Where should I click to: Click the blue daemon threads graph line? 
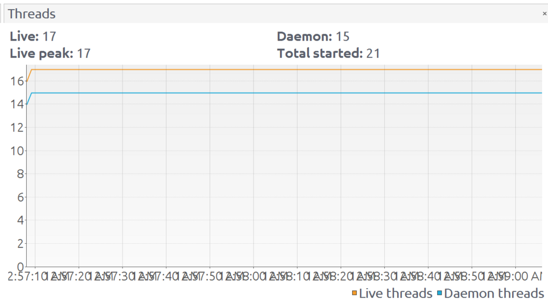coord(287,93)
